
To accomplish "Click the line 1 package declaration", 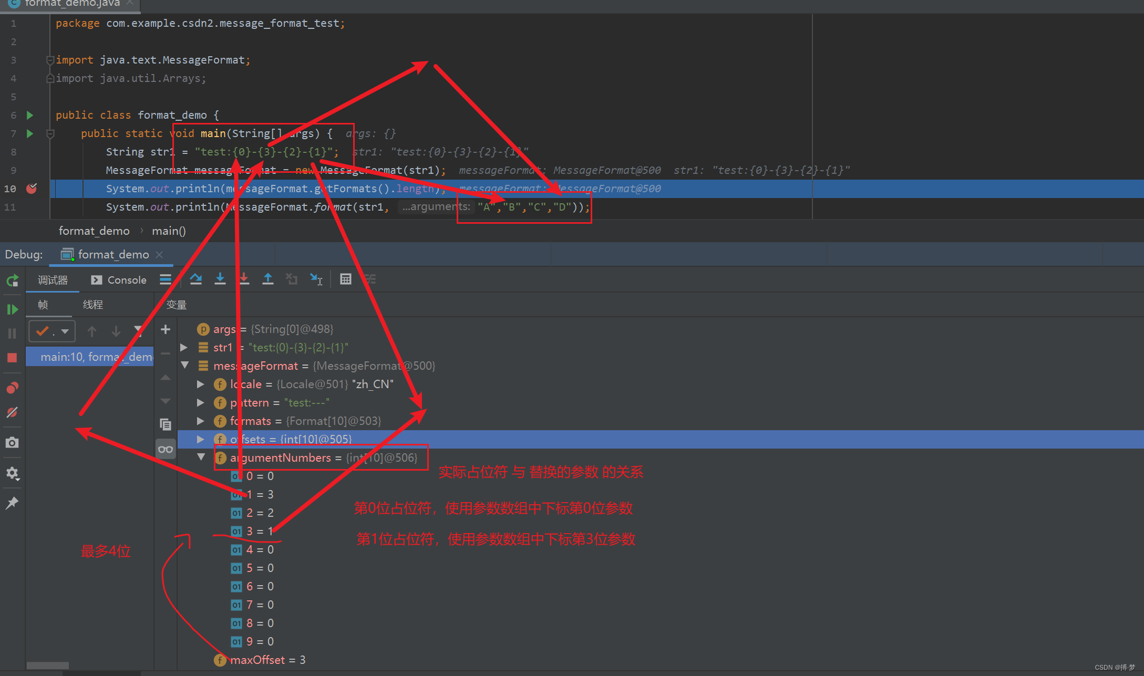I will (200, 23).
